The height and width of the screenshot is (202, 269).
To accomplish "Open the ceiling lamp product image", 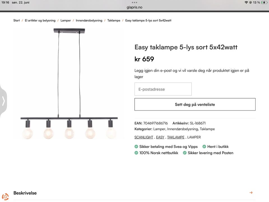I will point(69,84).
